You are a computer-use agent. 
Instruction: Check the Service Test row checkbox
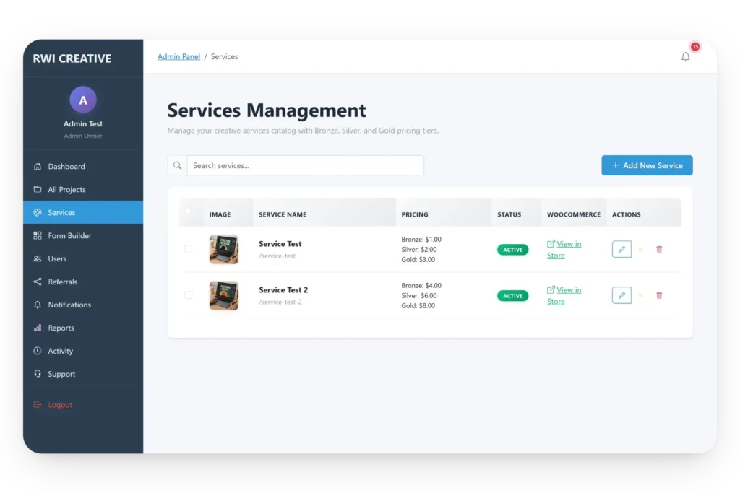pyautogui.click(x=188, y=249)
